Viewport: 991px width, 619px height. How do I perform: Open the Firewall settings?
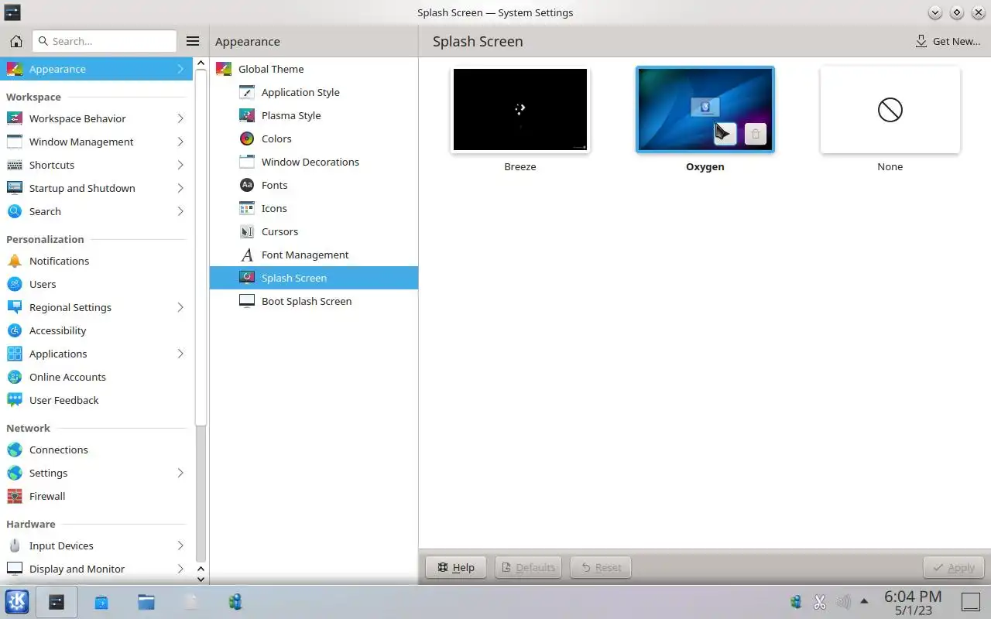pos(97,496)
